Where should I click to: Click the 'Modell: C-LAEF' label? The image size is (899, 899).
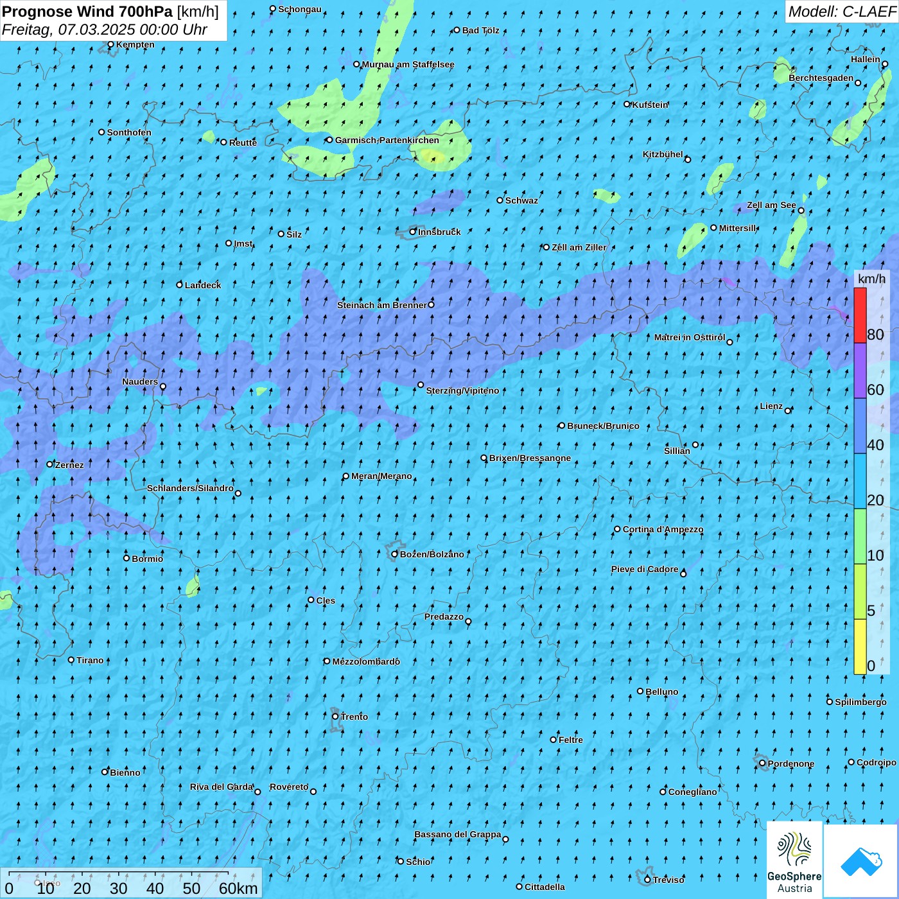(842, 12)
